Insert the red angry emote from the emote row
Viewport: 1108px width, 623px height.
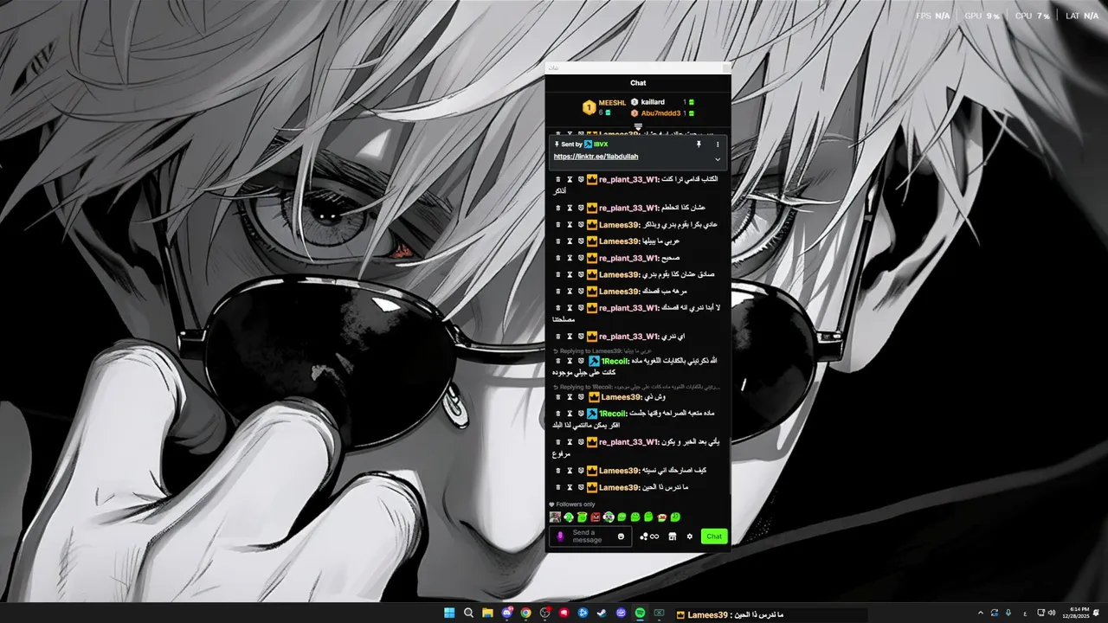tap(596, 517)
